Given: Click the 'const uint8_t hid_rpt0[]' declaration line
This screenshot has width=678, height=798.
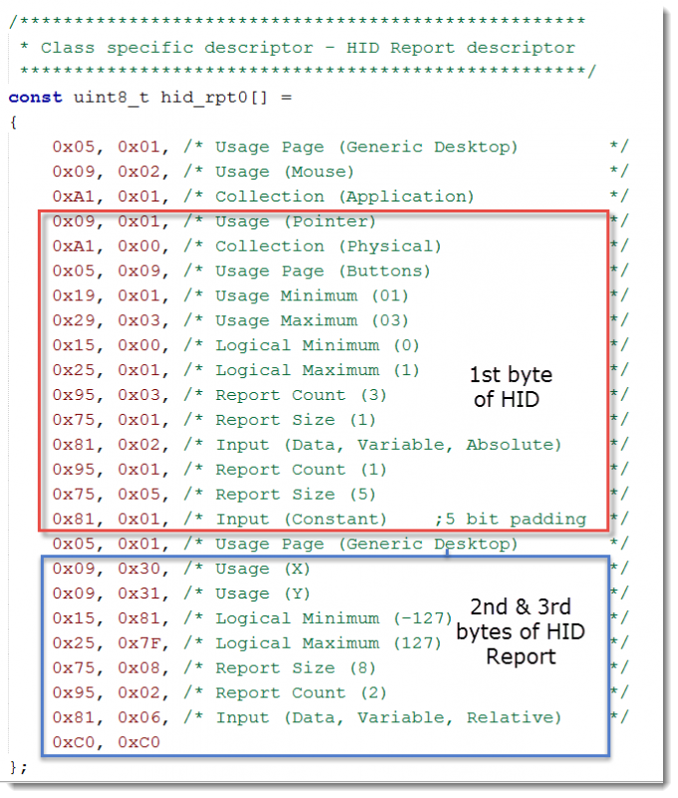Looking at the screenshot, I should (x=150, y=97).
